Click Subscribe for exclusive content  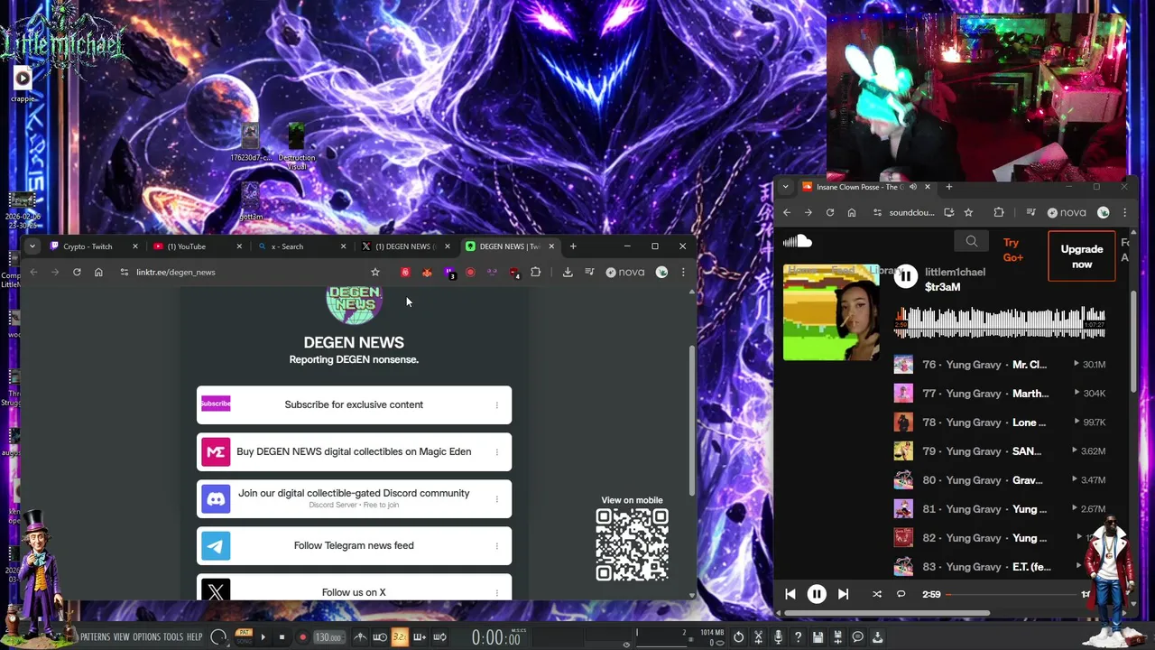click(x=354, y=405)
